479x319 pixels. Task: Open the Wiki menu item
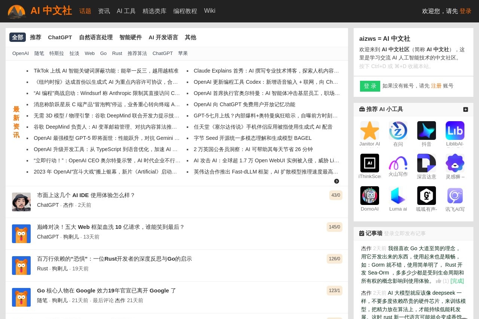(210, 11)
